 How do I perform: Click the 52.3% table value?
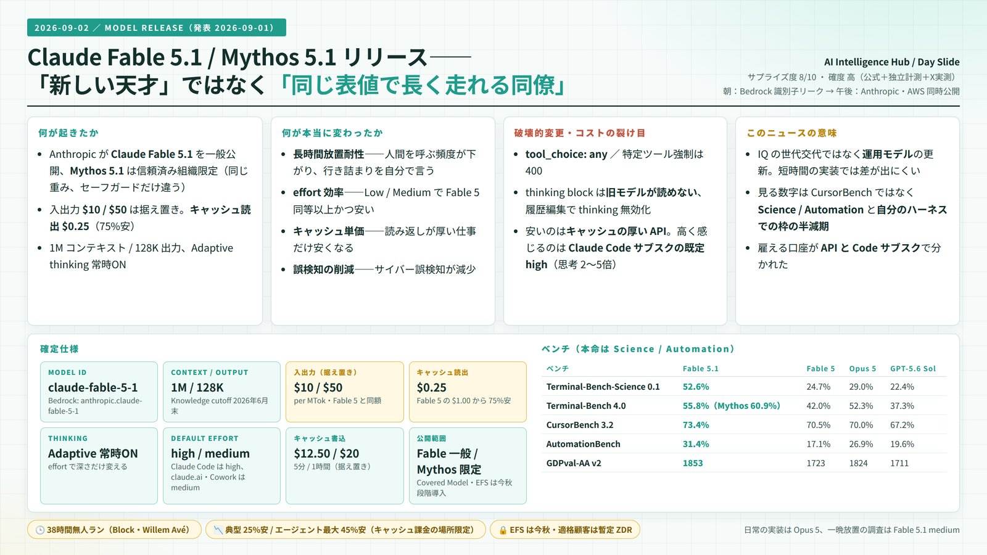861,406
